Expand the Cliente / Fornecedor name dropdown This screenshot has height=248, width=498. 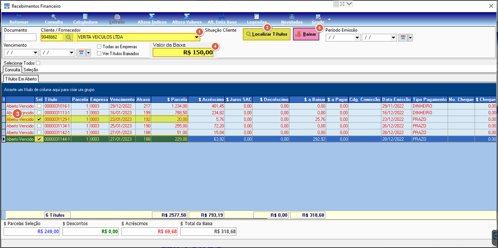[x=197, y=37]
